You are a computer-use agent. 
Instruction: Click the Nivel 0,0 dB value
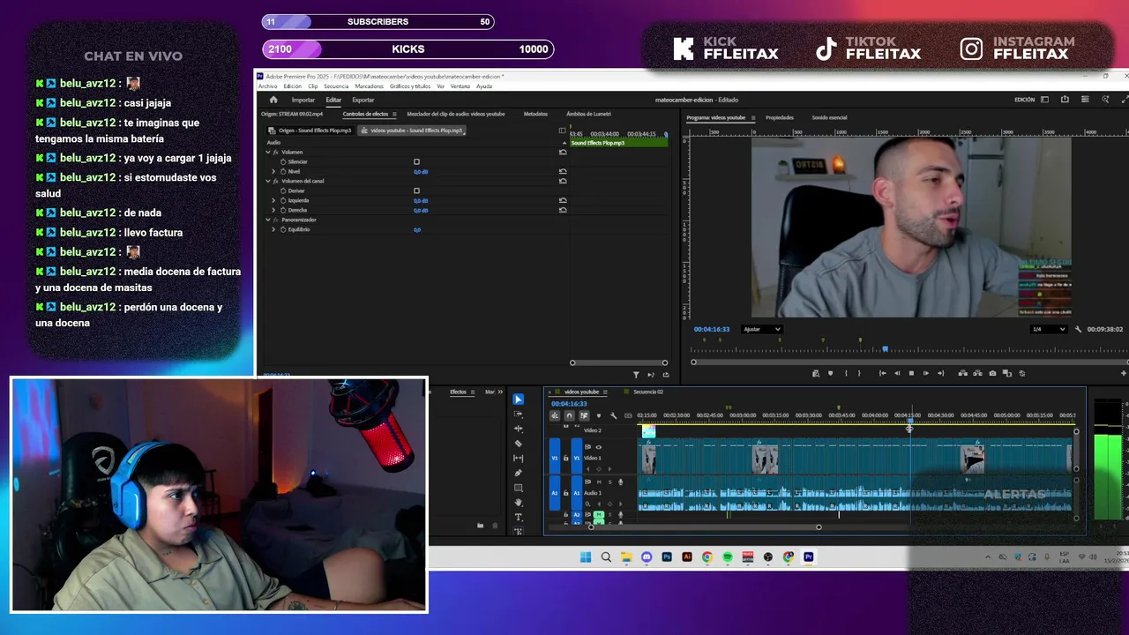click(x=421, y=171)
